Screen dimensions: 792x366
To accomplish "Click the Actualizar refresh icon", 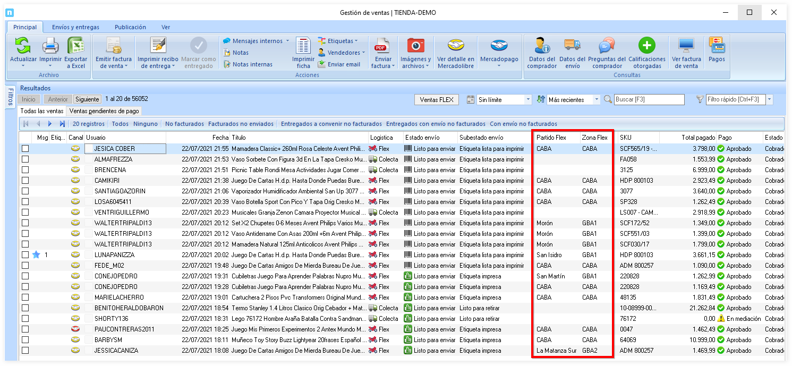I will click(23, 46).
